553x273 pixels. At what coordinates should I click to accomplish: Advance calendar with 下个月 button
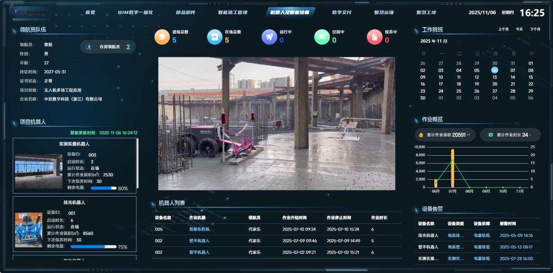535,29
